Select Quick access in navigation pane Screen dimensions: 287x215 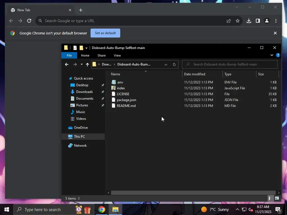tap(84, 78)
